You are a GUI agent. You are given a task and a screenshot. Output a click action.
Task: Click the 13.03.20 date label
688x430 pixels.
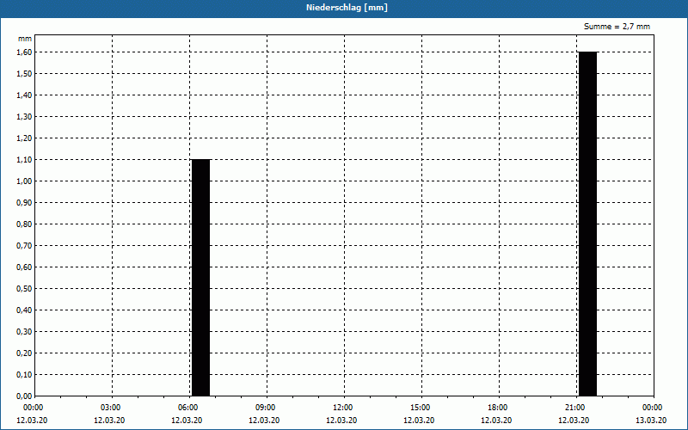(x=651, y=421)
